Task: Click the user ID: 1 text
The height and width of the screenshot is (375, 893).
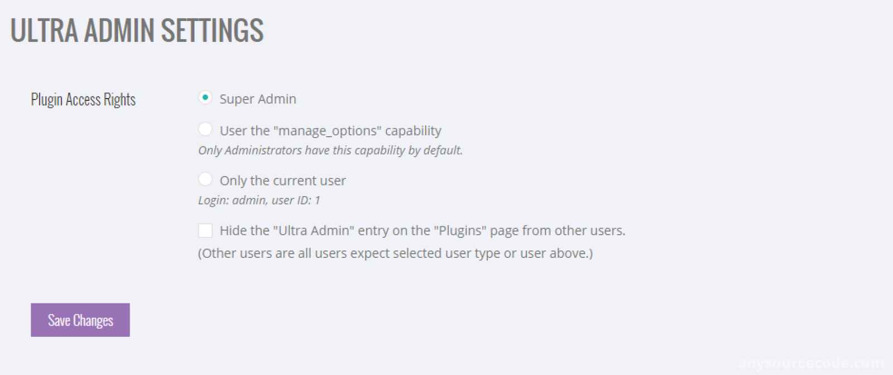Action: coord(296,200)
